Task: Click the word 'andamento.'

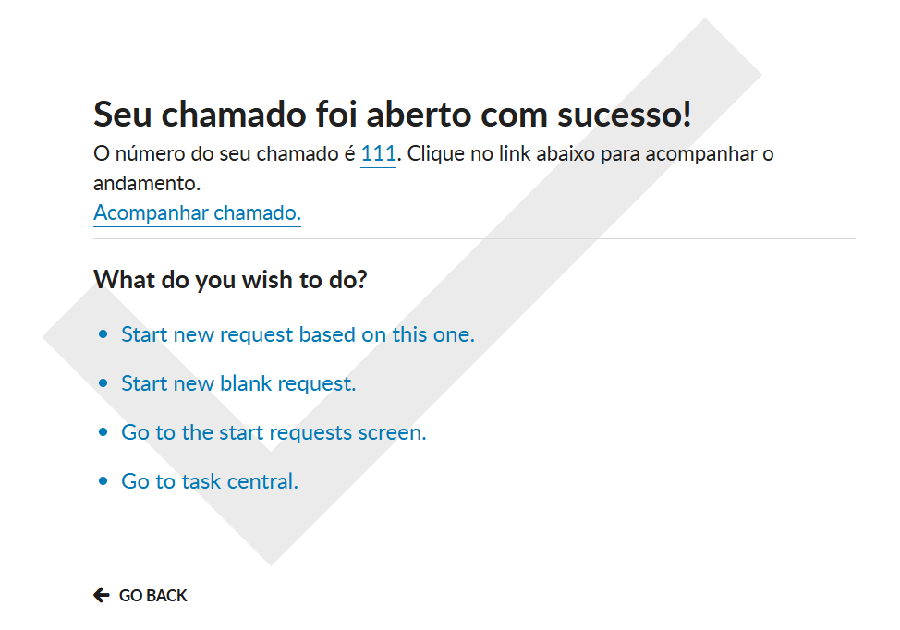Action: tap(147, 184)
